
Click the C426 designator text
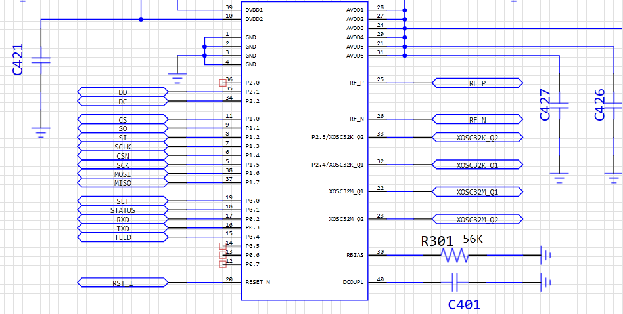pos(599,105)
